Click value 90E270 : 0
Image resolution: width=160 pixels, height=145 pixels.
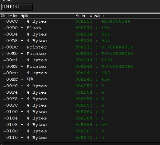coord(90,138)
